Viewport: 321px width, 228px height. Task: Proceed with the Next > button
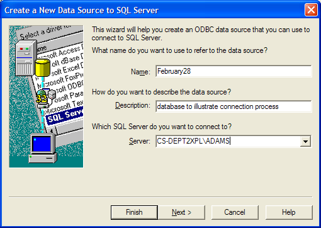click(x=181, y=212)
